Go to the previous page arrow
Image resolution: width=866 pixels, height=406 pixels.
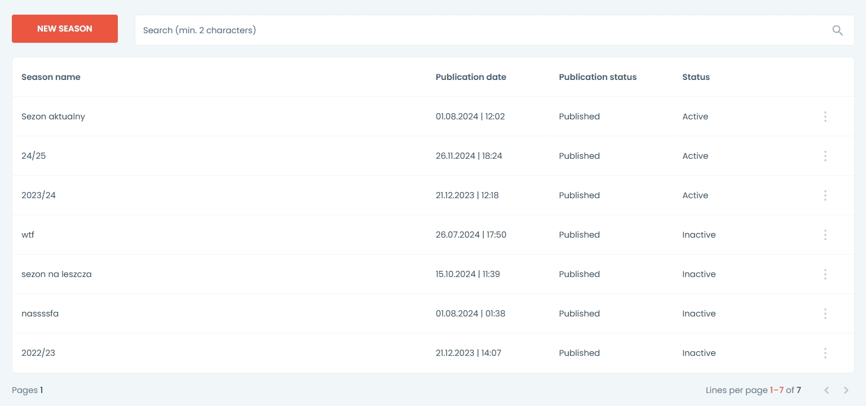pos(827,390)
